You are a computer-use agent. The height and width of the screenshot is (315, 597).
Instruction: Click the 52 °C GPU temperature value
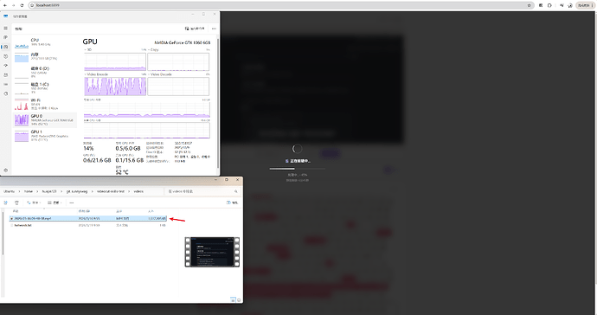122,172
